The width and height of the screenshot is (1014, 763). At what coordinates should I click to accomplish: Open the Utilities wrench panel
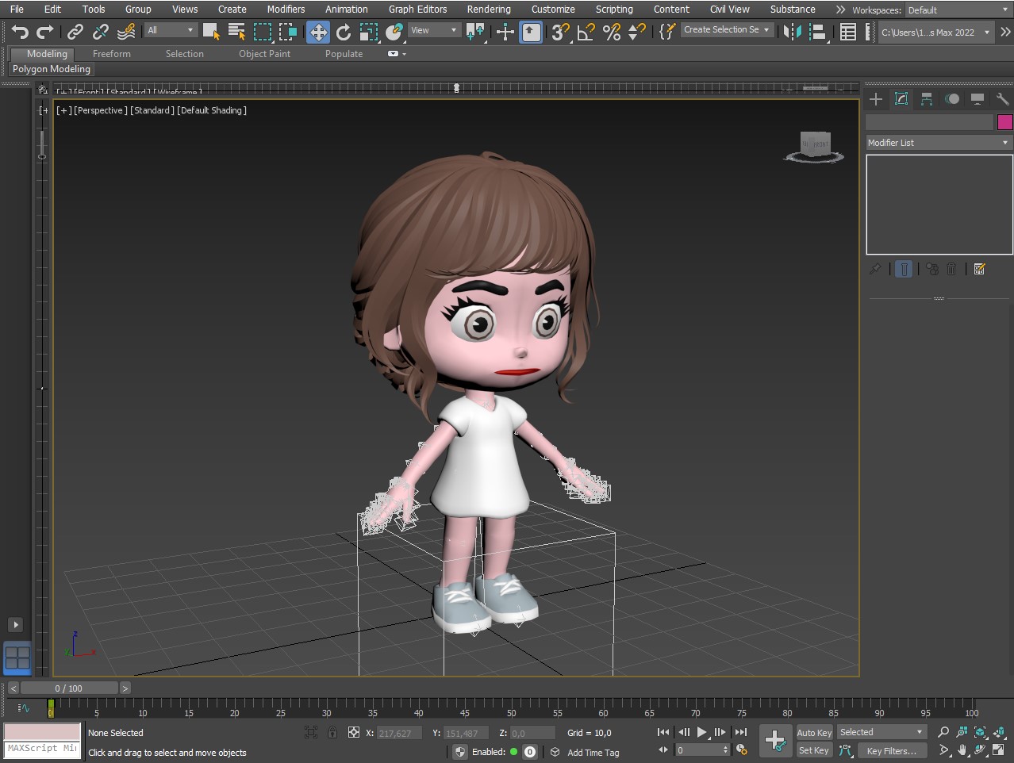click(x=1002, y=99)
